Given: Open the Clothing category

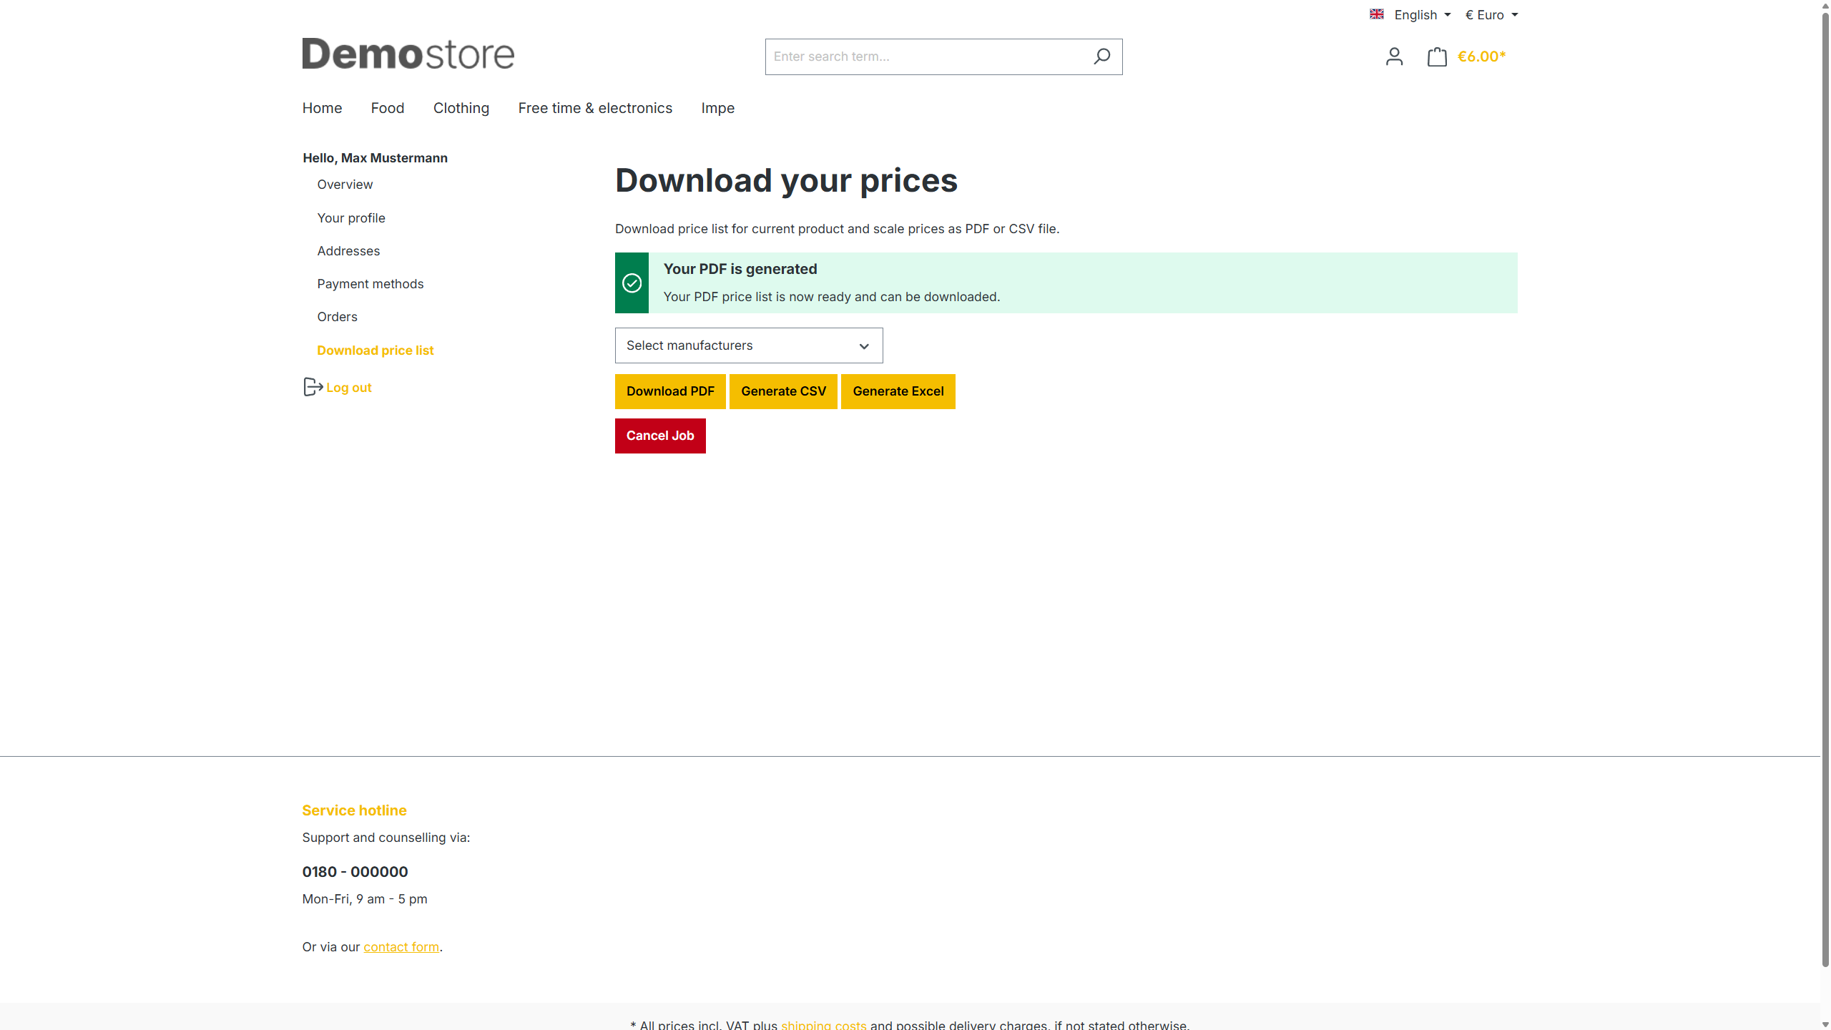Looking at the screenshot, I should coord(461,108).
